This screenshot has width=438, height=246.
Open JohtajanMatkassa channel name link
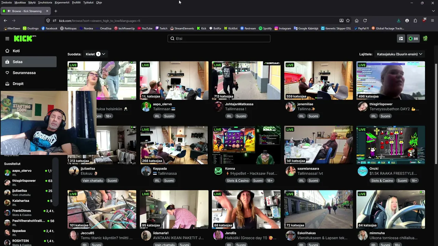tap(239, 104)
